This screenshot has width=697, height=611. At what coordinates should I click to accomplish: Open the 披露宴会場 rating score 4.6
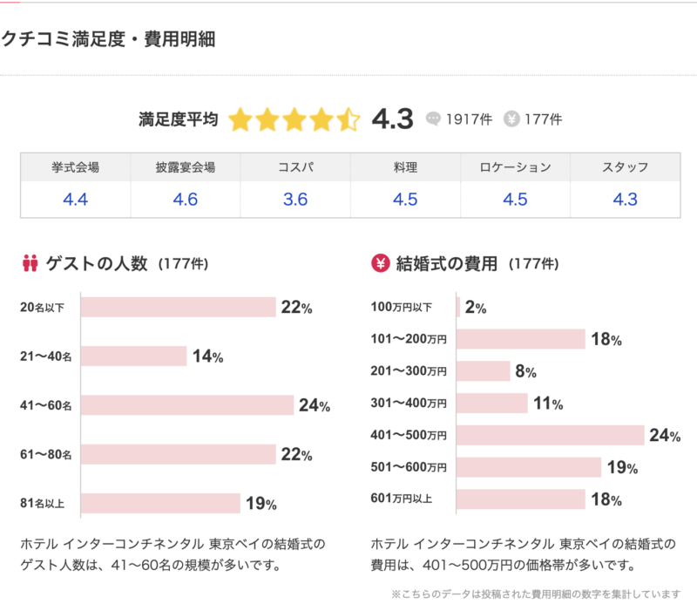tap(186, 200)
